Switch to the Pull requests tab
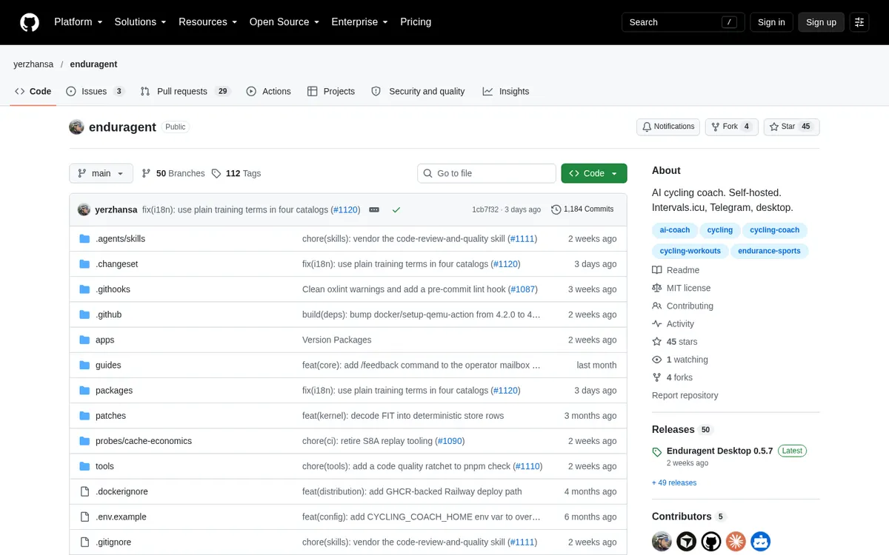This screenshot has height=555, width=889. coord(186,91)
